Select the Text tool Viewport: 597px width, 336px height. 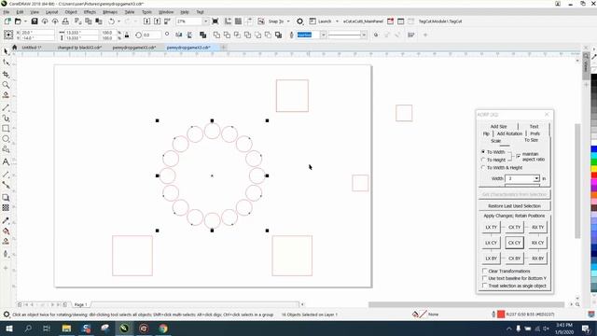6,161
